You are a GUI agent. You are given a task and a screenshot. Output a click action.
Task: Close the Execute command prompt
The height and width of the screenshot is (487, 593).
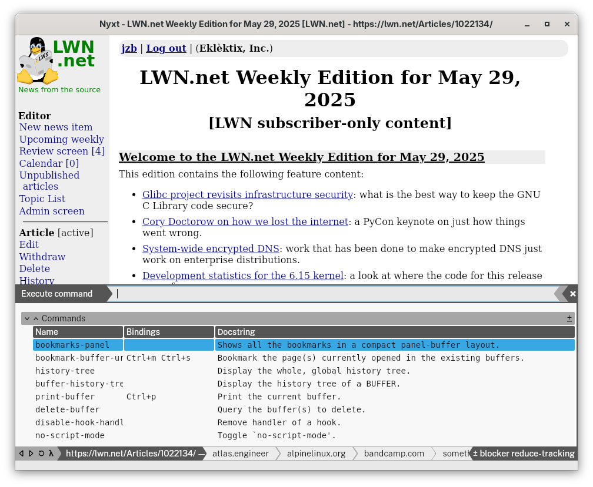(x=572, y=294)
